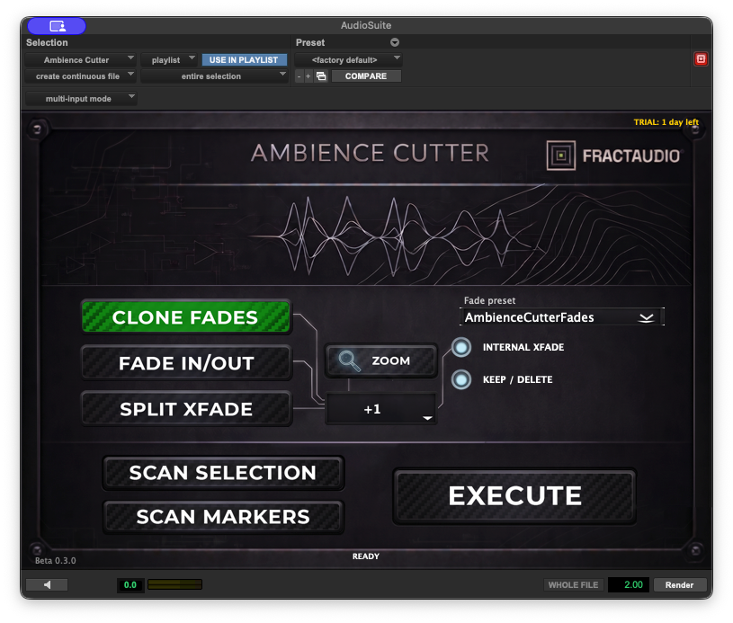
Task: Open the factory default preset dropdown
Action: coord(348,60)
